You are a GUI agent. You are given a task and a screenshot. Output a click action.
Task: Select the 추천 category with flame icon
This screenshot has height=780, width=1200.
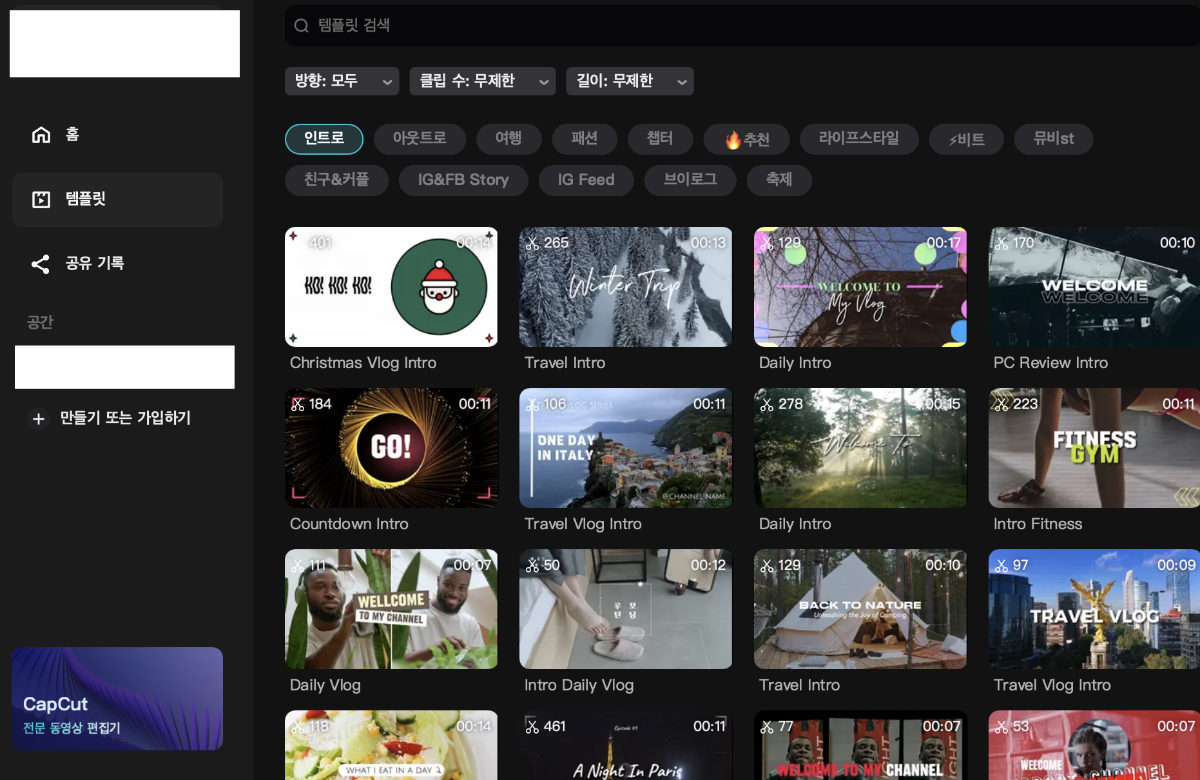pos(747,139)
